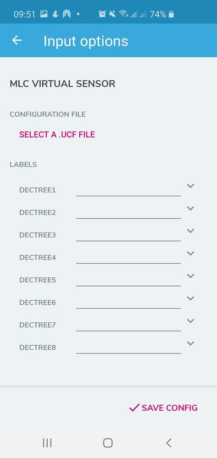Expand the DECTREE2 dropdown chevron

coord(190,208)
